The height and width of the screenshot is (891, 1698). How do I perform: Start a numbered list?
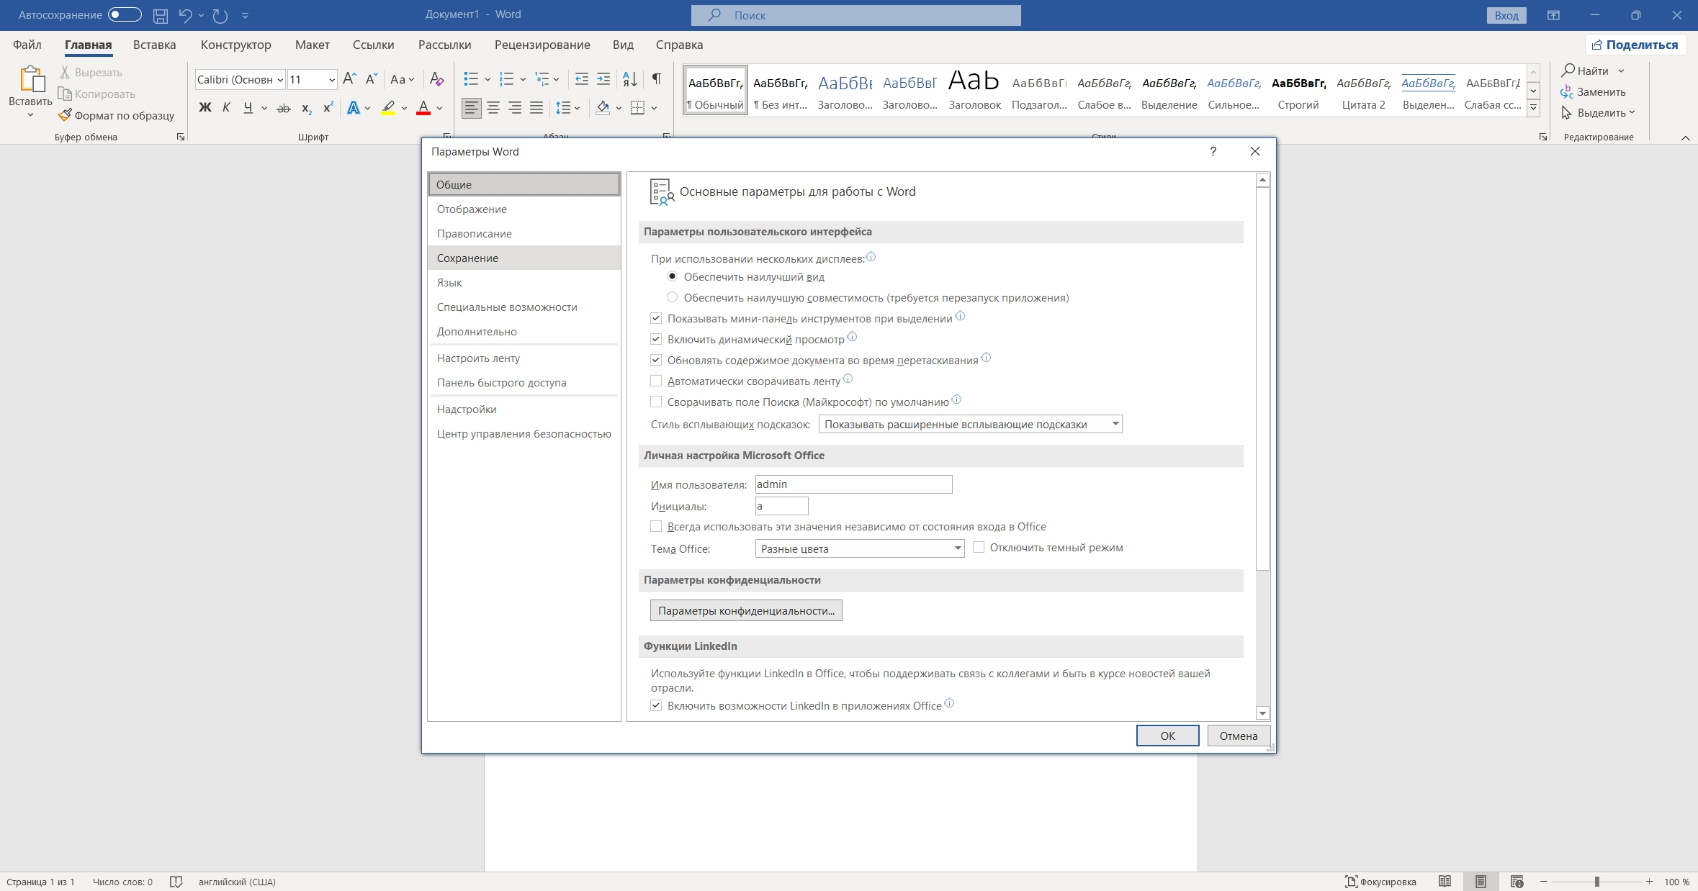pyautogui.click(x=506, y=79)
